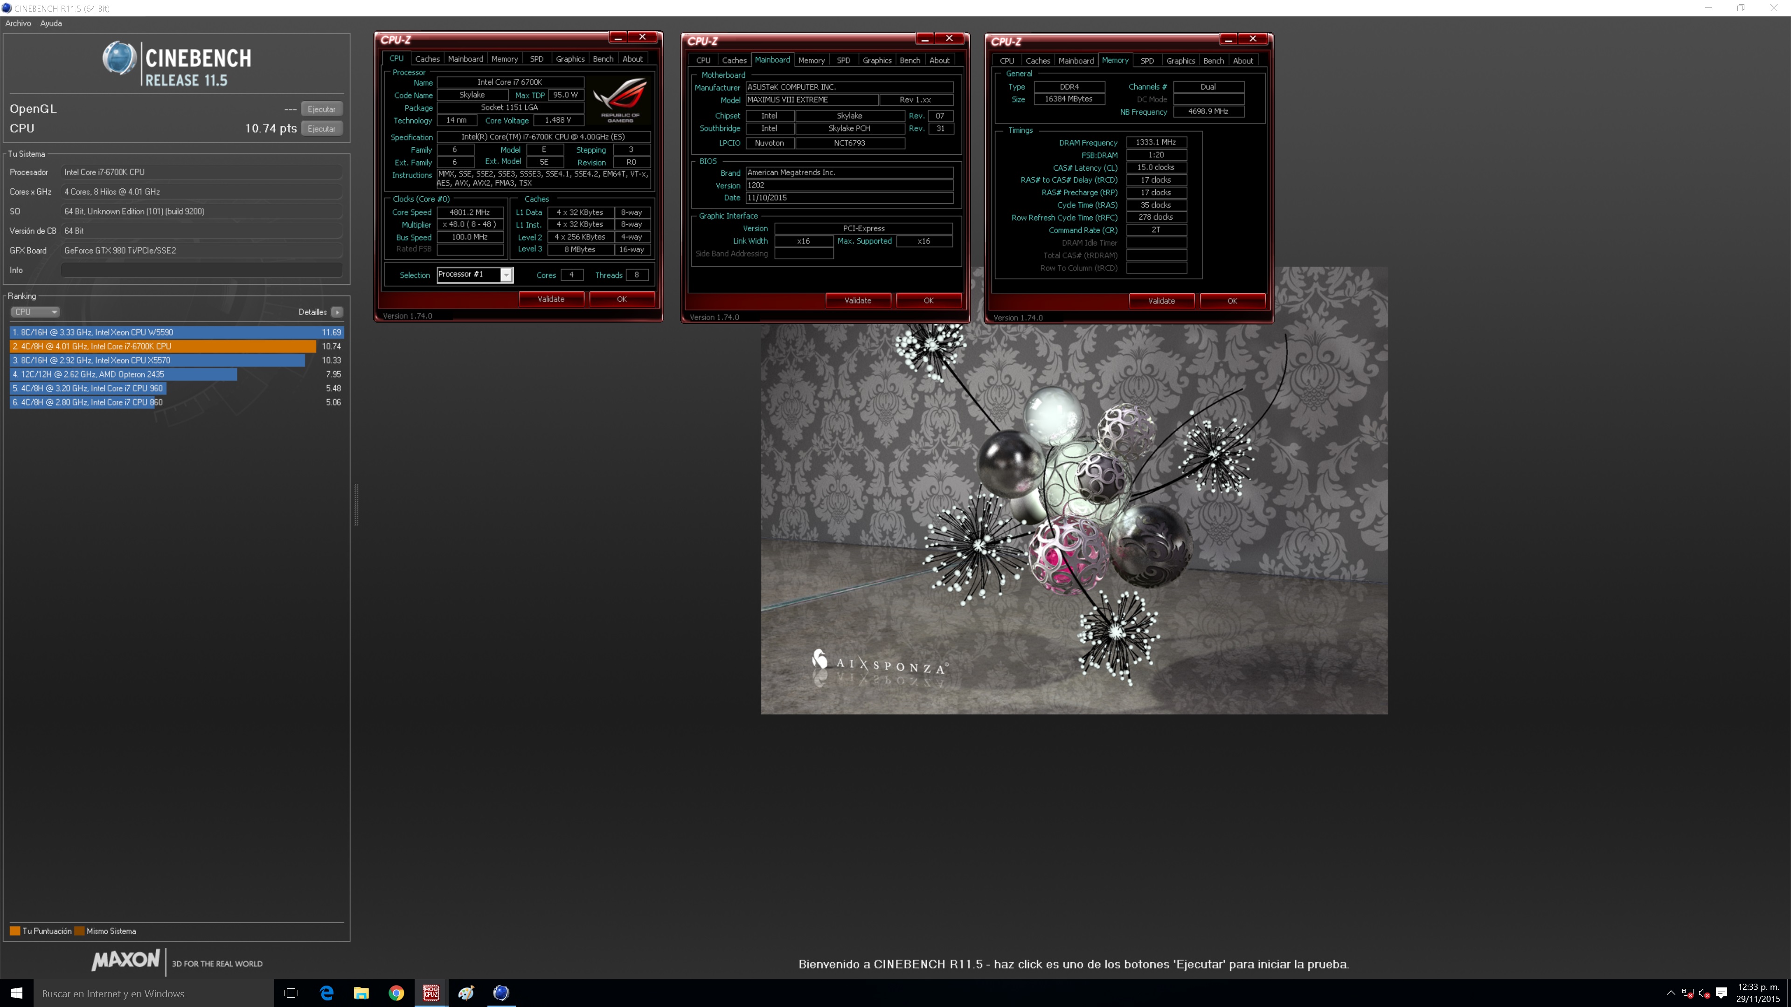Viewport: 1791px width, 1007px height.
Task: Open Bench tab in first CPU-Z window
Action: tap(603, 59)
